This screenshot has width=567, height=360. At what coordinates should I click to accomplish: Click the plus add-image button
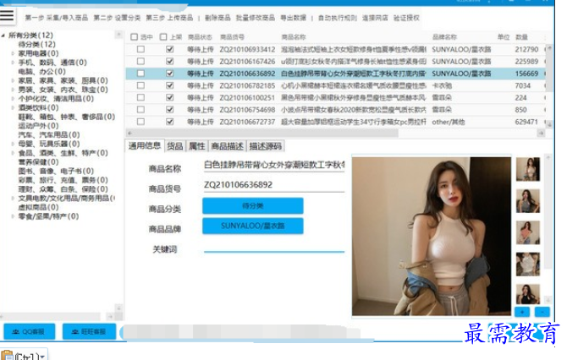tap(522, 312)
